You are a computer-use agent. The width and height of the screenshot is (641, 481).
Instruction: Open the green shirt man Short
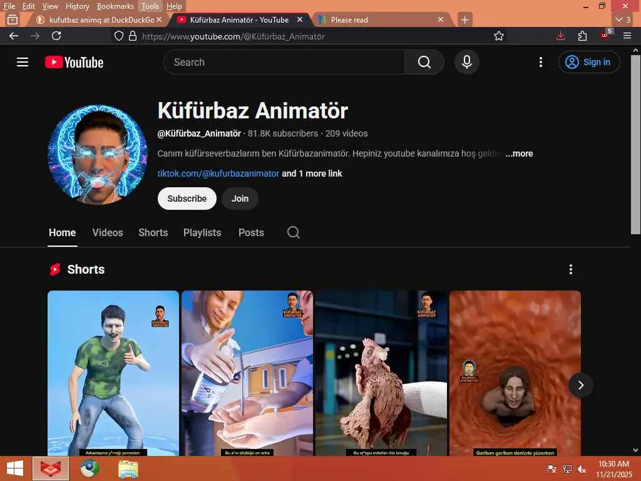[x=113, y=373]
